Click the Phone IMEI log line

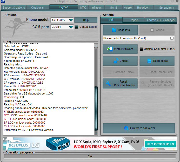[x=25, y=90]
